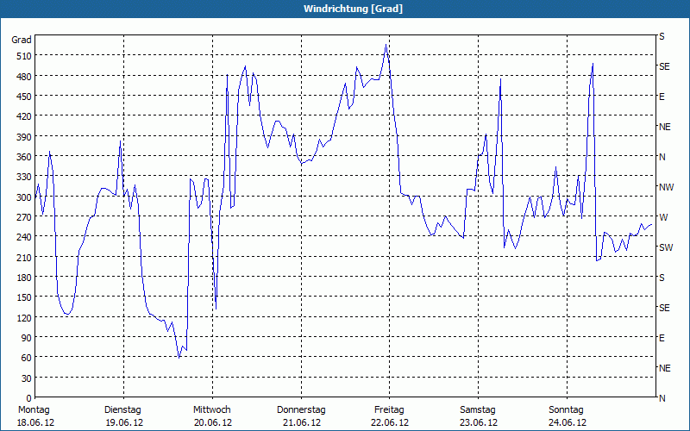Click the 18.06.12 date label

[x=35, y=422]
